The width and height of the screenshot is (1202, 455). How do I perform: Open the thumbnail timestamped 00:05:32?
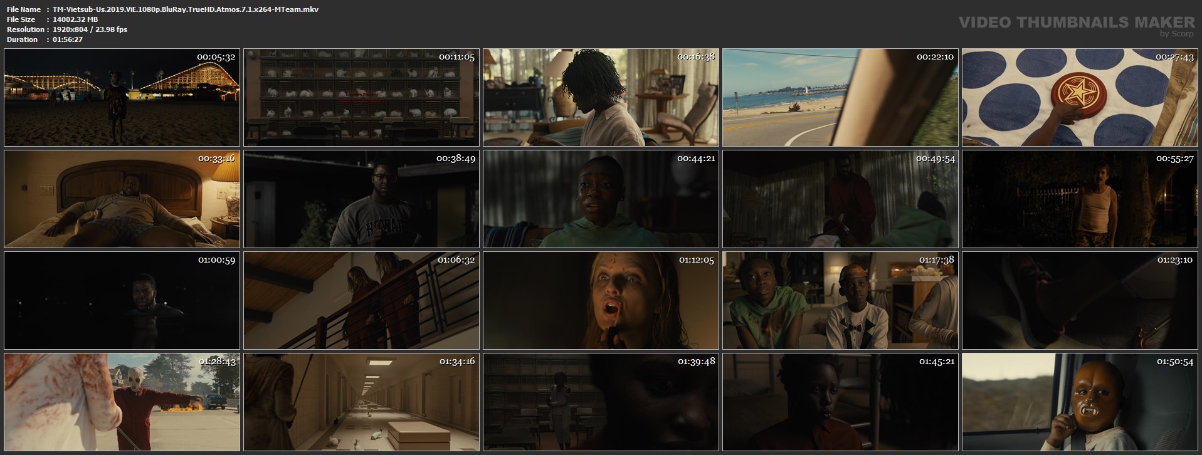(x=122, y=98)
